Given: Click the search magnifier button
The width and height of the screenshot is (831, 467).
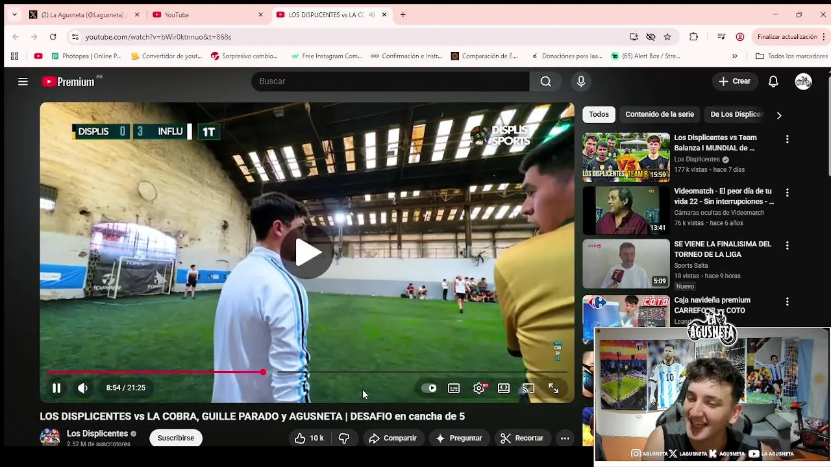Looking at the screenshot, I should 546,81.
